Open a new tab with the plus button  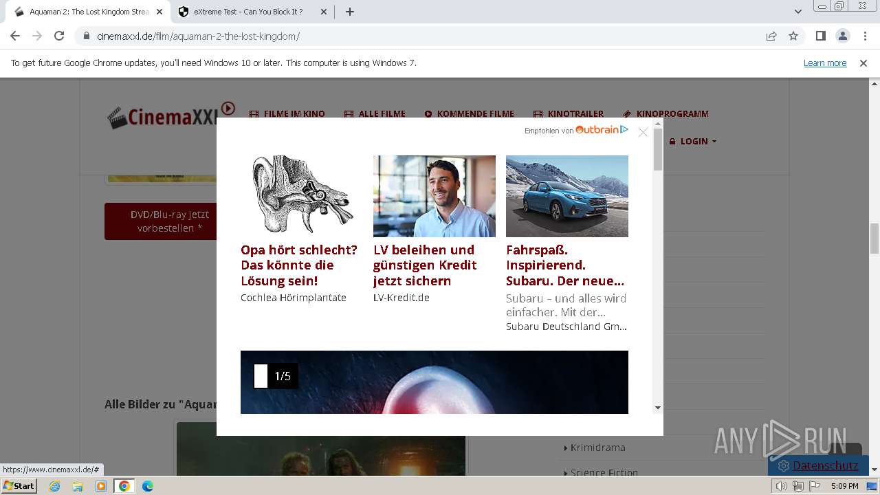349,12
